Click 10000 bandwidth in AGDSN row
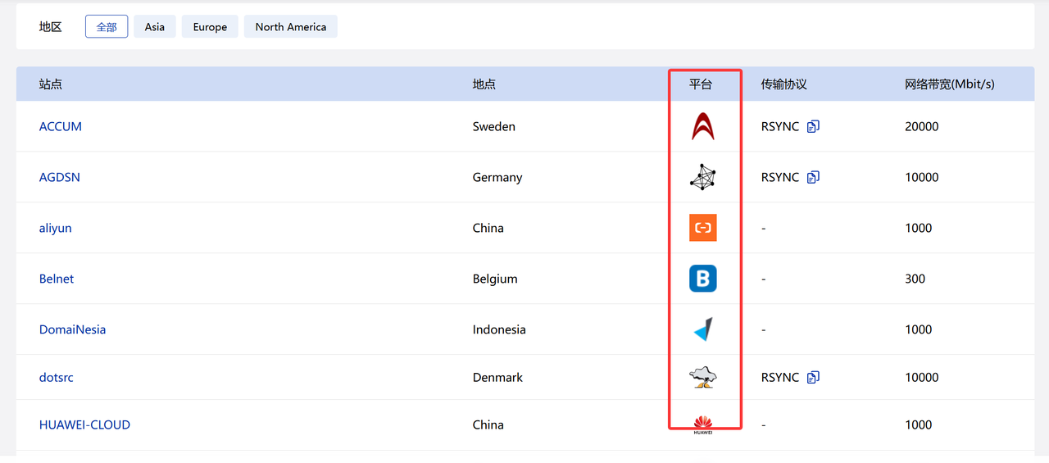Image resolution: width=1049 pixels, height=463 pixels. (922, 177)
